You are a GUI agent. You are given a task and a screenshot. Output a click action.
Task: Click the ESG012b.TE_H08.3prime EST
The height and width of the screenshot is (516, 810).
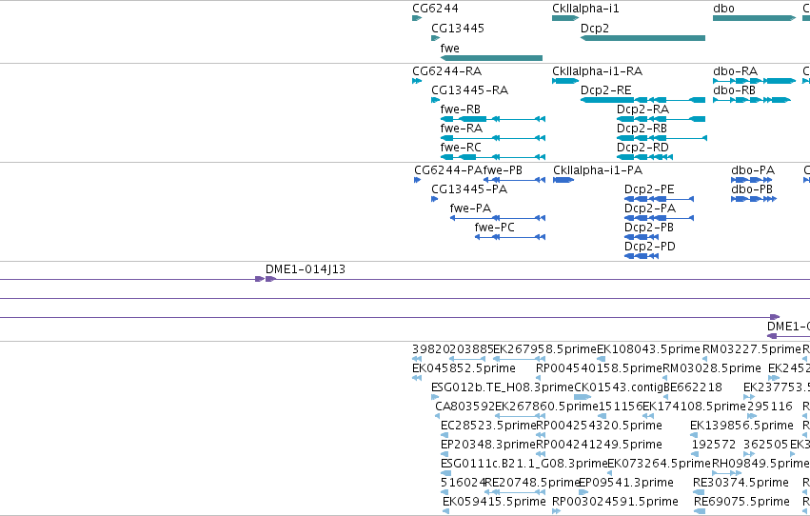435,397
